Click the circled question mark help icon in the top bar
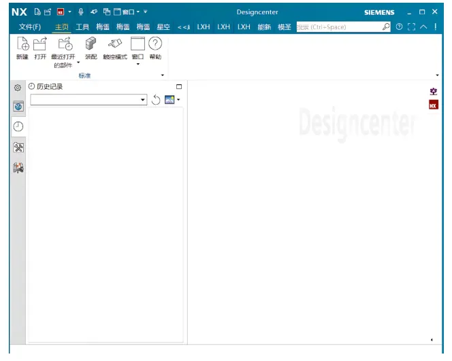This screenshot has width=452, height=361. (x=400, y=27)
